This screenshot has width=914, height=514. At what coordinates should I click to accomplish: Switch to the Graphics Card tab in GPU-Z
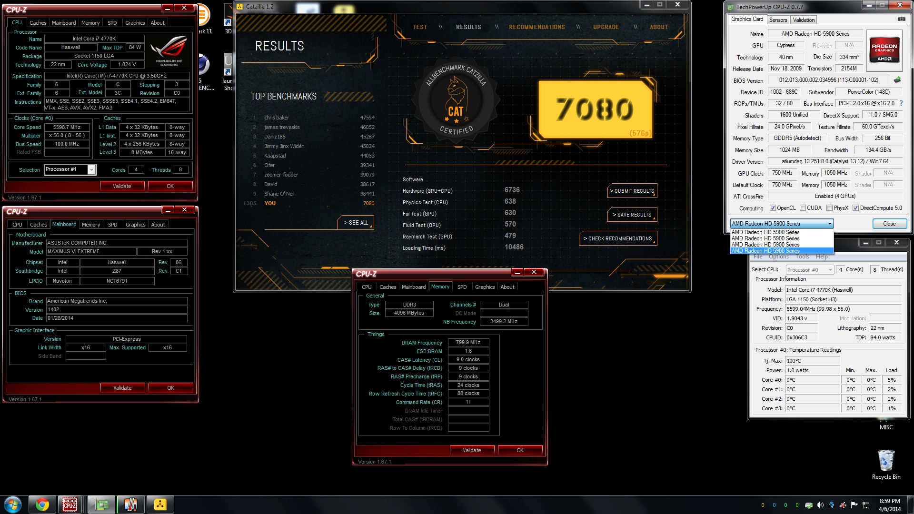pos(747,19)
